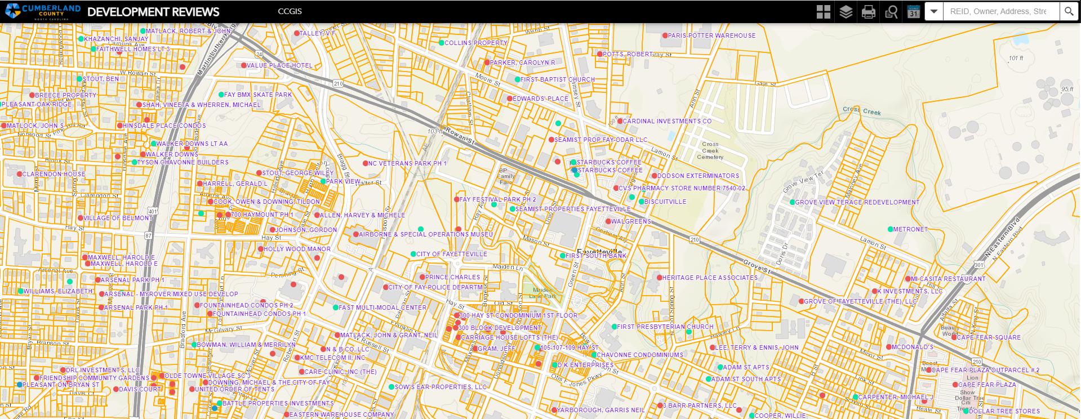Select the Paris-Potter Warehouse marker
Image resolution: width=1081 pixels, height=419 pixels.
coord(665,35)
